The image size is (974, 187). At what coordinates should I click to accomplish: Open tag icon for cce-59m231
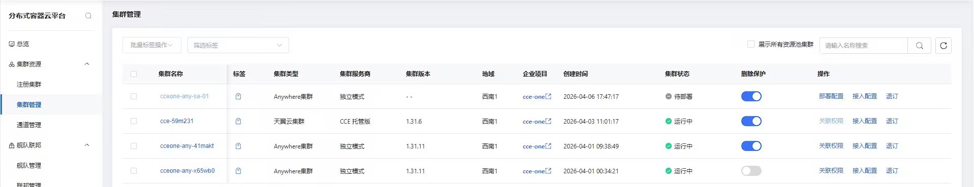click(238, 121)
